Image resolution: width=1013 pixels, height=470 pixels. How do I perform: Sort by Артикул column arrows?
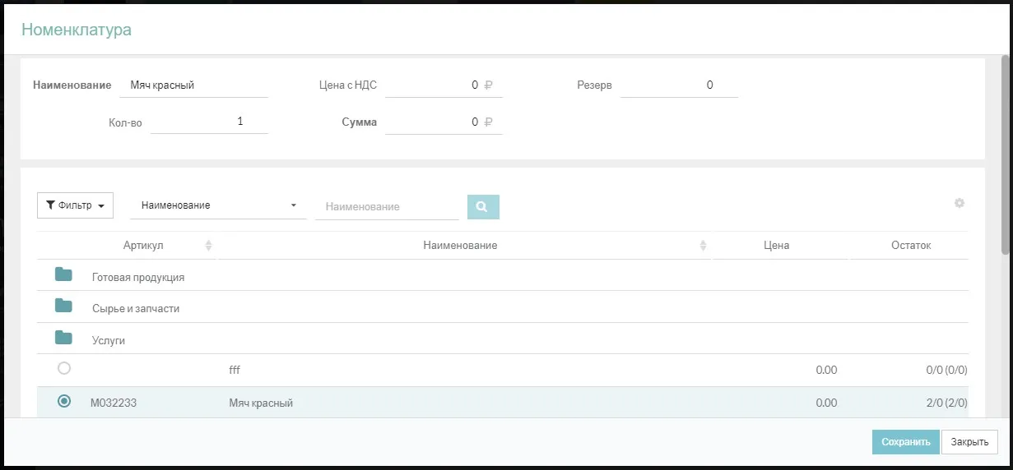point(208,246)
